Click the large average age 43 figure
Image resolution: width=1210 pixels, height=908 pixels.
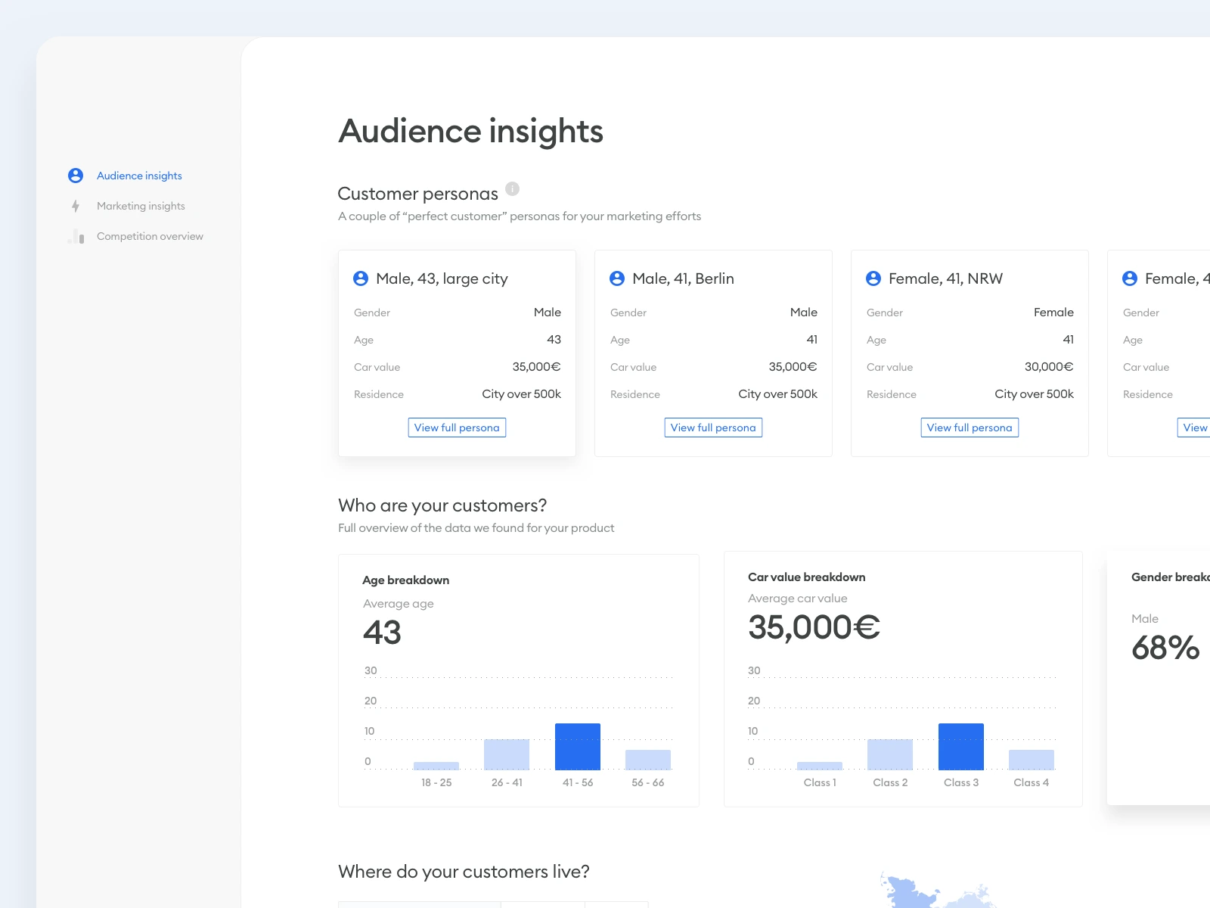(382, 633)
